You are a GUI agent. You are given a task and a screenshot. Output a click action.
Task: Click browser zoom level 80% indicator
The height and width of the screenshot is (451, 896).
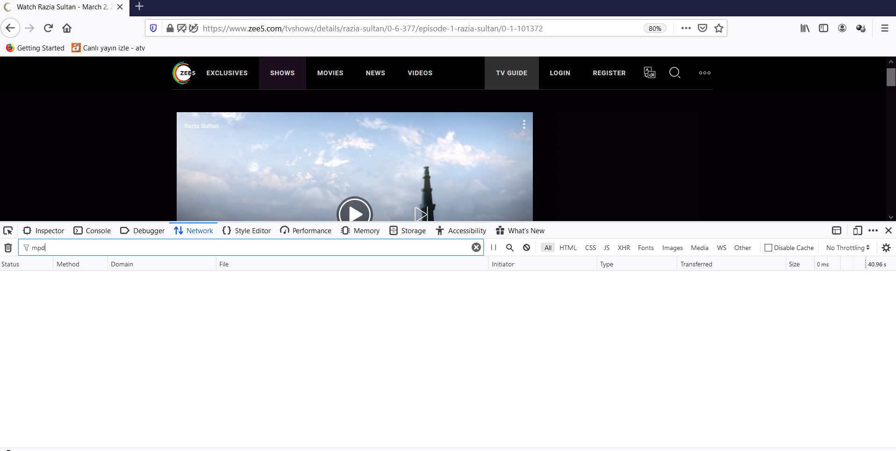[x=654, y=29]
